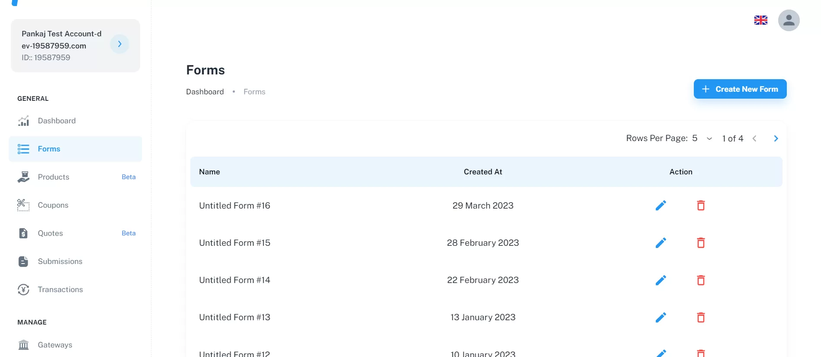Click the Gateways bank icon in sidebar

point(23,345)
